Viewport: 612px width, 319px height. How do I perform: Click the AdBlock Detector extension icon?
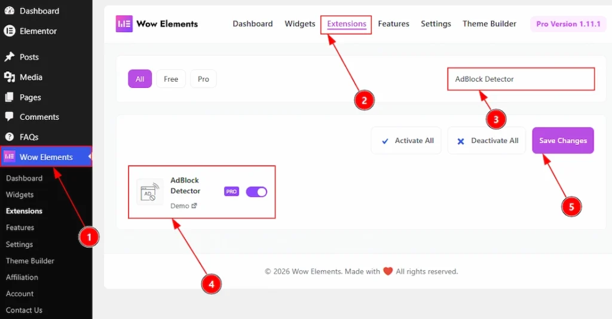149,191
